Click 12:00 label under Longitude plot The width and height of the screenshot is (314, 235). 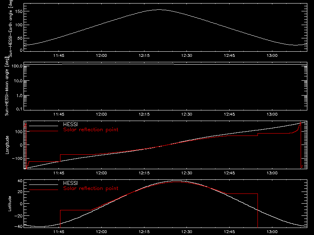(x=101, y=173)
